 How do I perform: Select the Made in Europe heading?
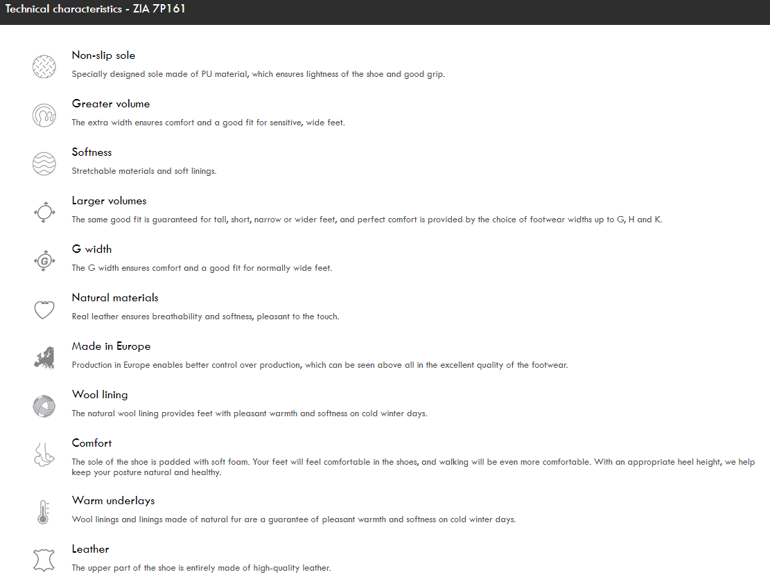point(111,346)
